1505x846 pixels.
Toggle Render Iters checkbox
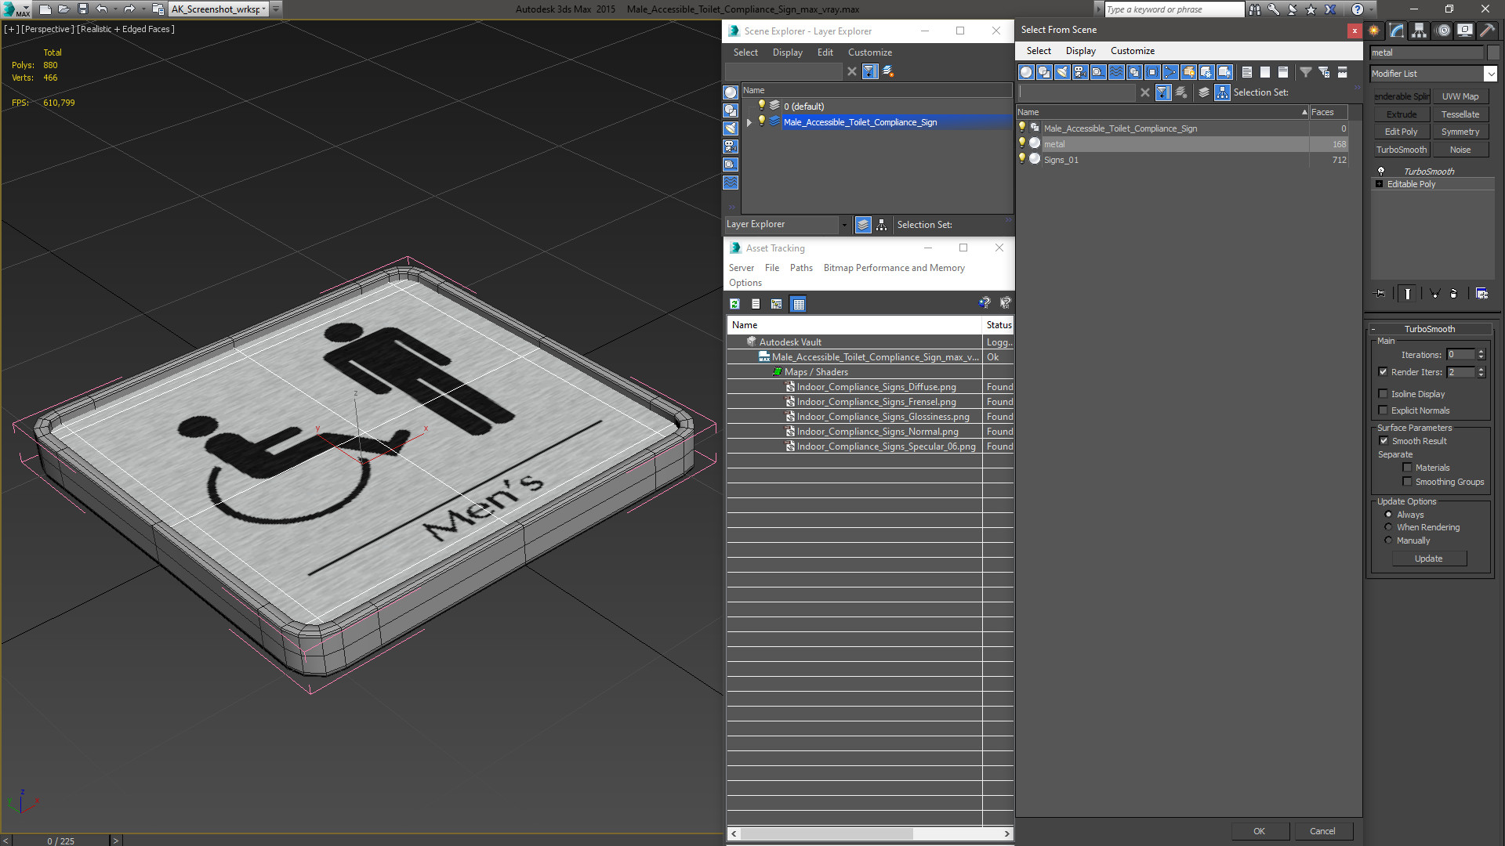1383,372
